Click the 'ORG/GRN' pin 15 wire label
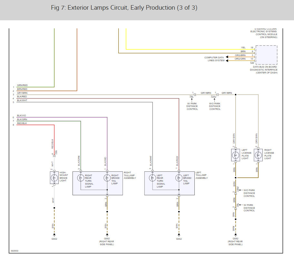294x260 pixels. point(240,59)
